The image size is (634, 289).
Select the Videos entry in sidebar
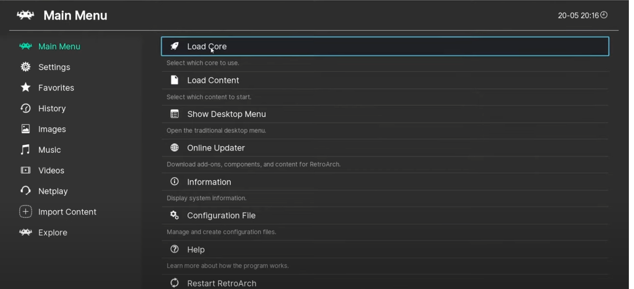(51, 170)
